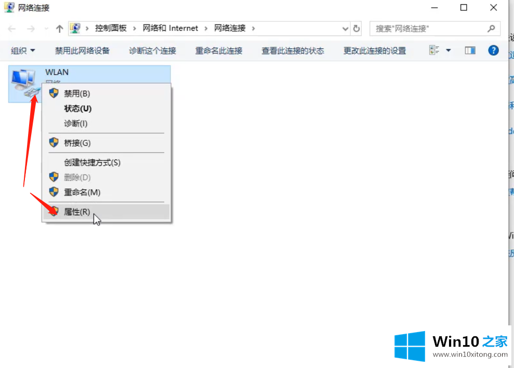Screen dimensions: 514x368
Task: Select the WLAN adapter icon
Action: (x=24, y=83)
